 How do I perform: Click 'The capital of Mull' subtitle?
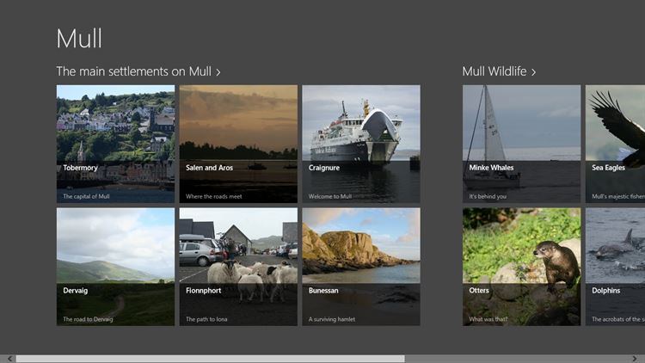[86, 196]
